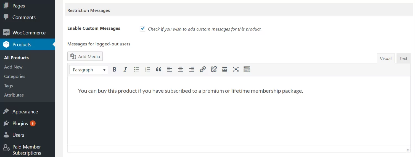415x157 pixels.
Task: Open Add New product link
Action: pos(13,67)
